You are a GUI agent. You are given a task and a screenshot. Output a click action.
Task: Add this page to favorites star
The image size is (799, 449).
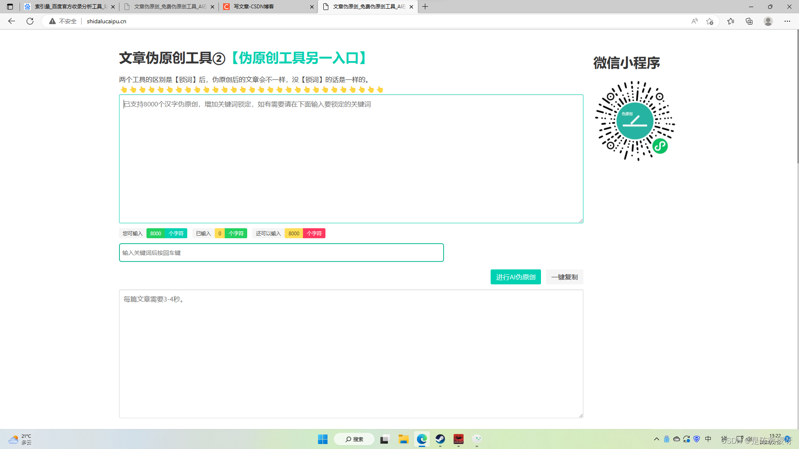pyautogui.click(x=710, y=21)
